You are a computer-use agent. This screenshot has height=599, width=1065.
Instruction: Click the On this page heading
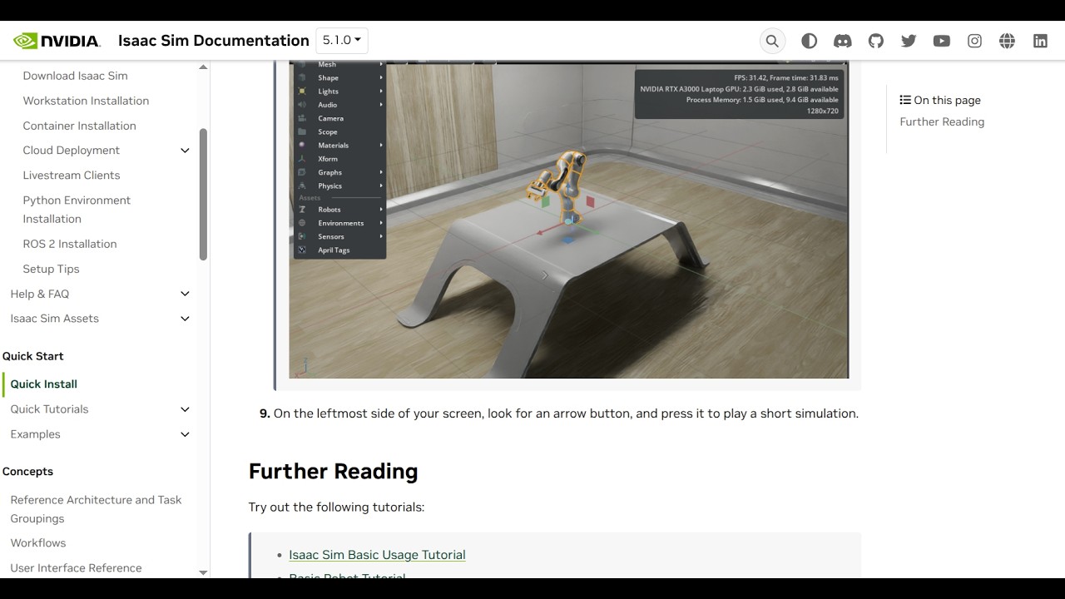tap(940, 100)
